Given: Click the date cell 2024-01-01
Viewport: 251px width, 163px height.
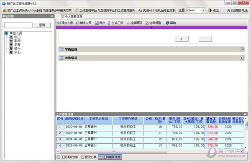Looking at the screenshot, I should coord(74,139).
